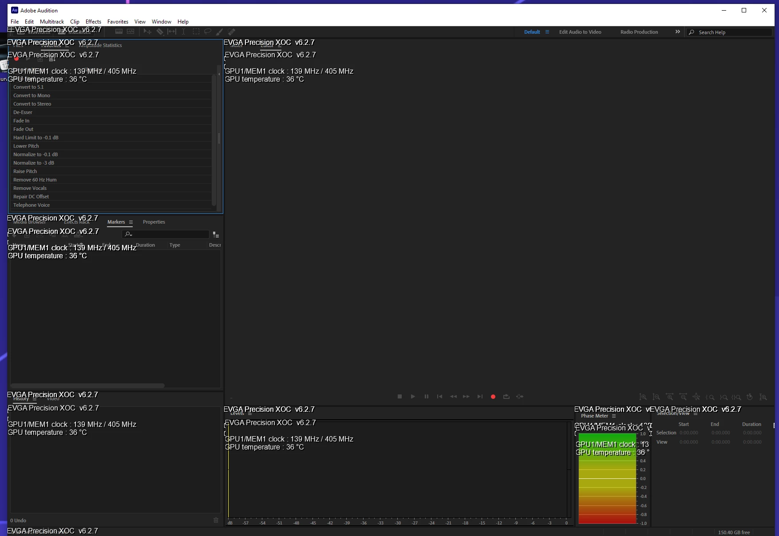Image resolution: width=779 pixels, height=536 pixels.
Task: Open Default workspace menu icon
Action: 547,32
